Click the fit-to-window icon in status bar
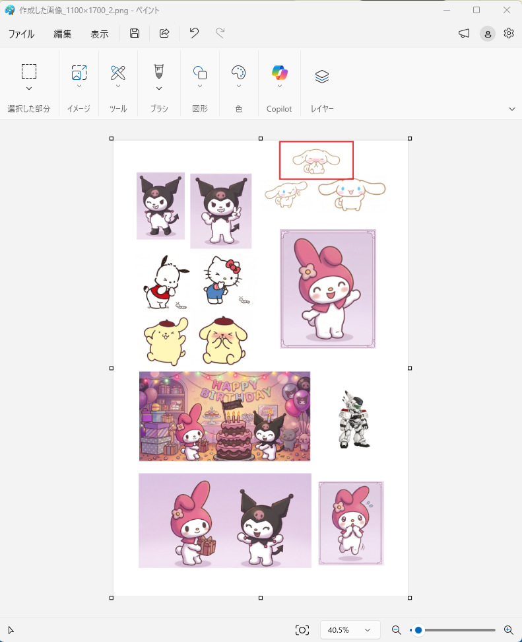This screenshot has height=642, width=522. click(302, 629)
